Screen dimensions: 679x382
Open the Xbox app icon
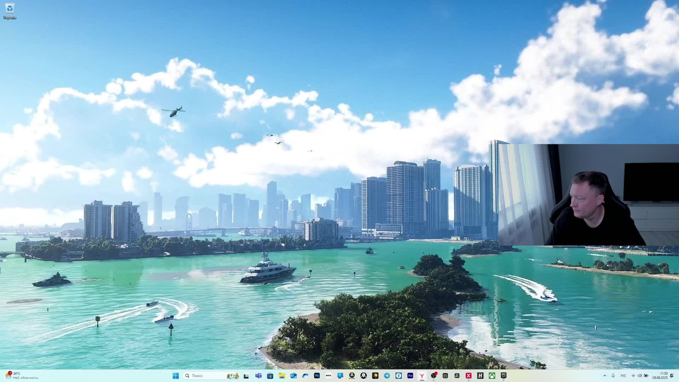[x=492, y=376]
